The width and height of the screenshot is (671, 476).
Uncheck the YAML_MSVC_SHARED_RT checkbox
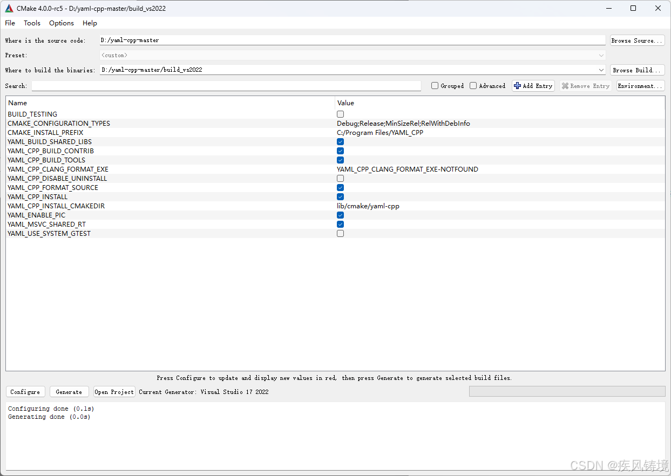tap(340, 225)
